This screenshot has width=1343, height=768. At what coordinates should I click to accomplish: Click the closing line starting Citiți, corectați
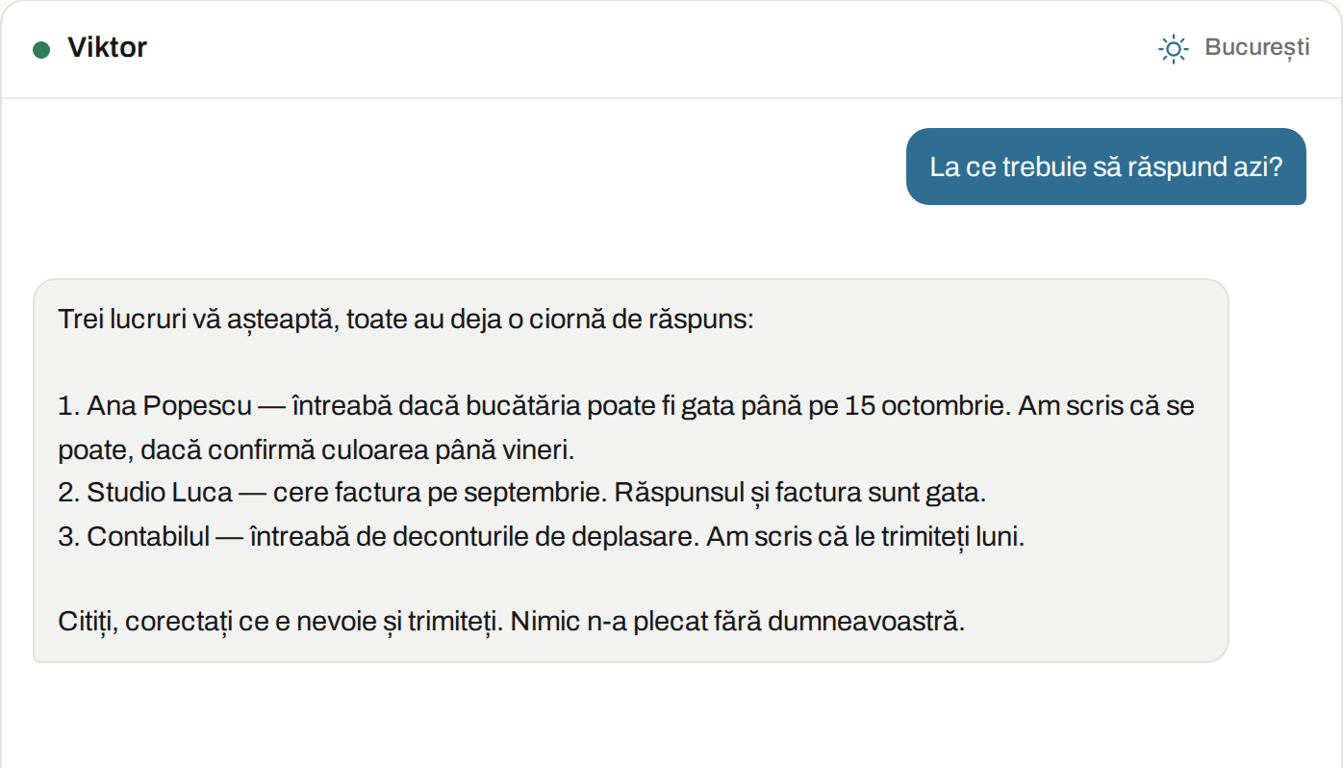[511, 621]
